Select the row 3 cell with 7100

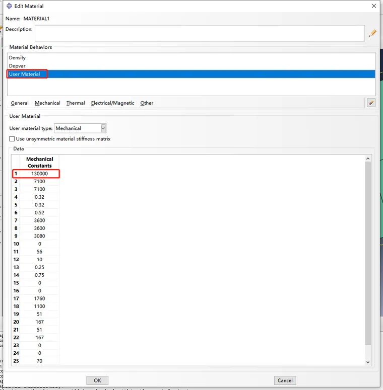coord(40,189)
